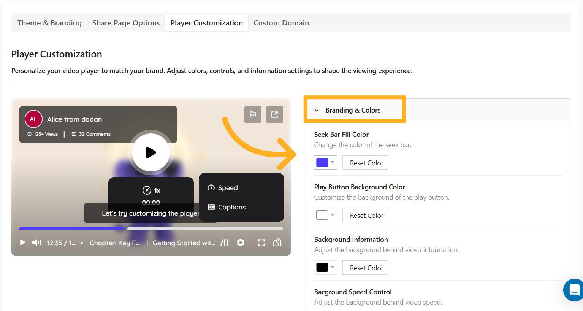Open the Custom Domain tab
The height and width of the screenshot is (311, 583).
281,22
